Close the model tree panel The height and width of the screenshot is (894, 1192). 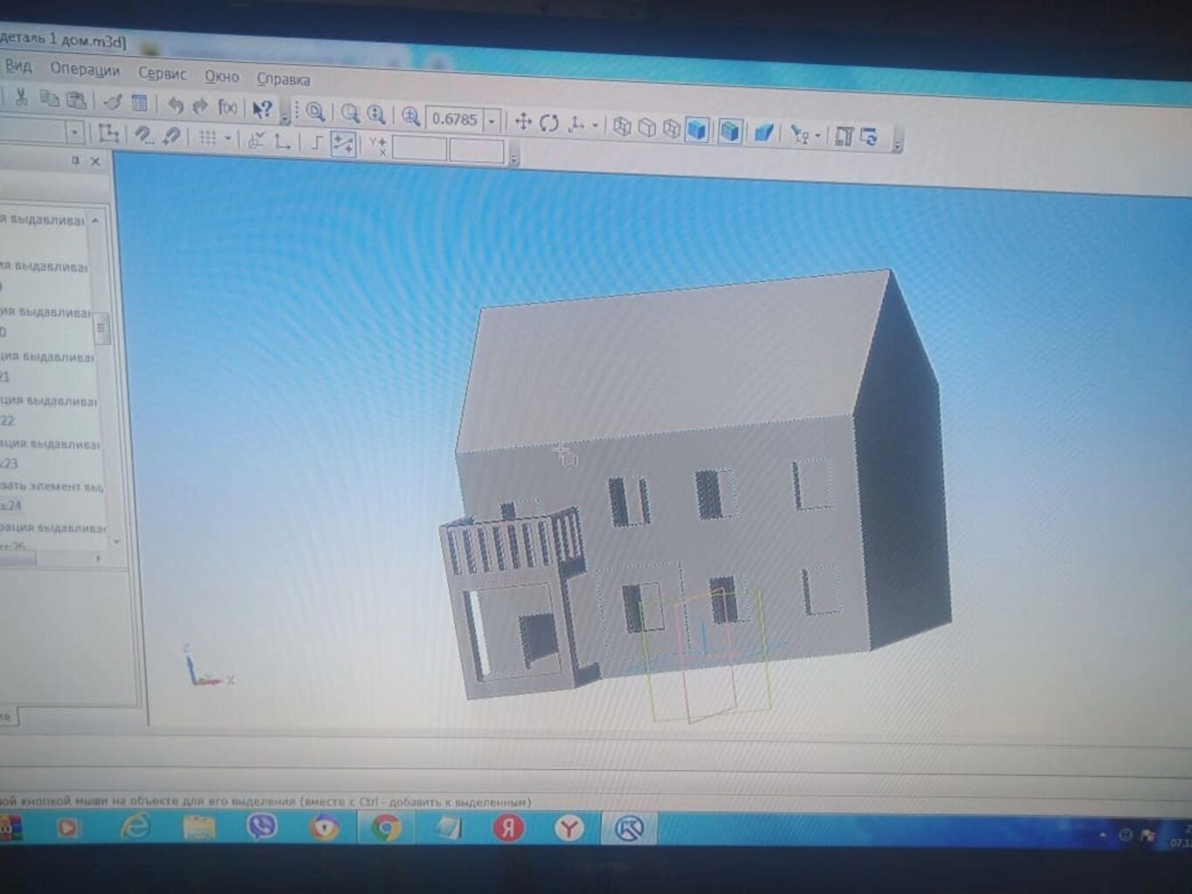pyautogui.click(x=95, y=162)
